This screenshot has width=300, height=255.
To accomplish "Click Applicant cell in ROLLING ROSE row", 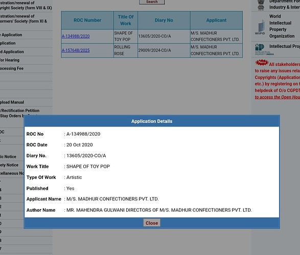I will 216,50.
